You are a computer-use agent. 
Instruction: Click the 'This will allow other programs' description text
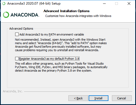pyautogui.click(x=61, y=67)
